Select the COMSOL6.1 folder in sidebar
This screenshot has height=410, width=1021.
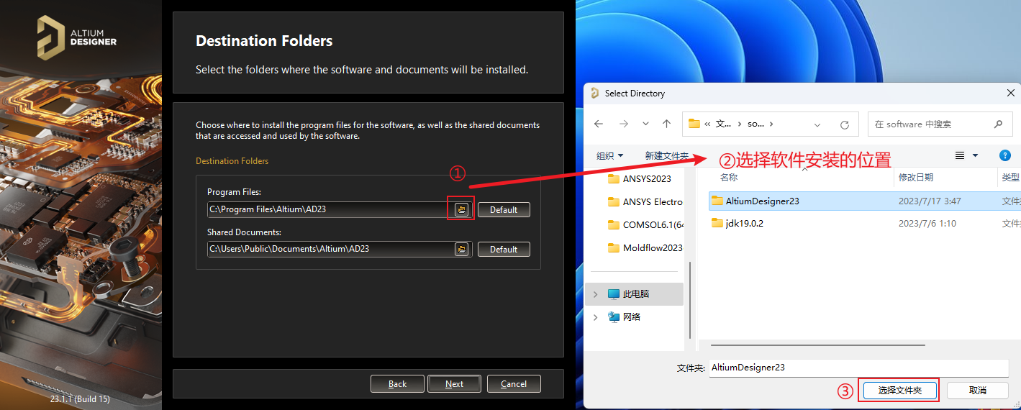(645, 224)
